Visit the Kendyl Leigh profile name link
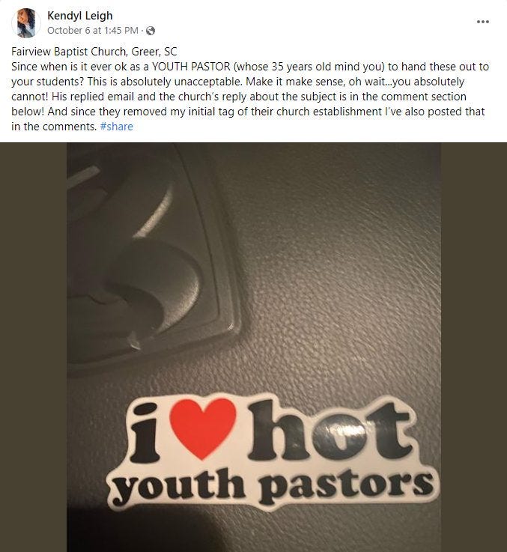 coord(80,16)
